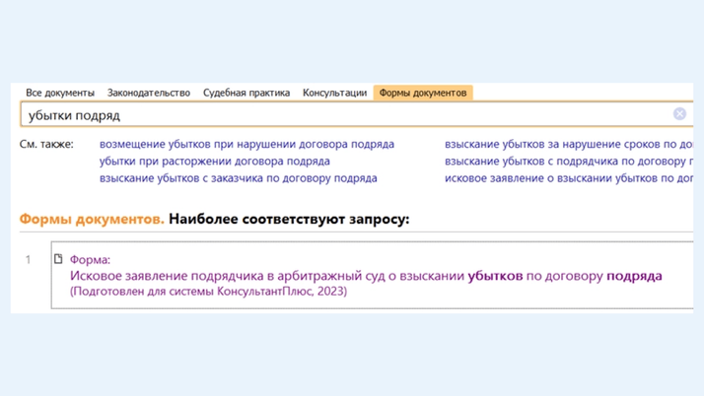
Task: Click the document icon beside 'Форма:'
Action: [58, 260]
